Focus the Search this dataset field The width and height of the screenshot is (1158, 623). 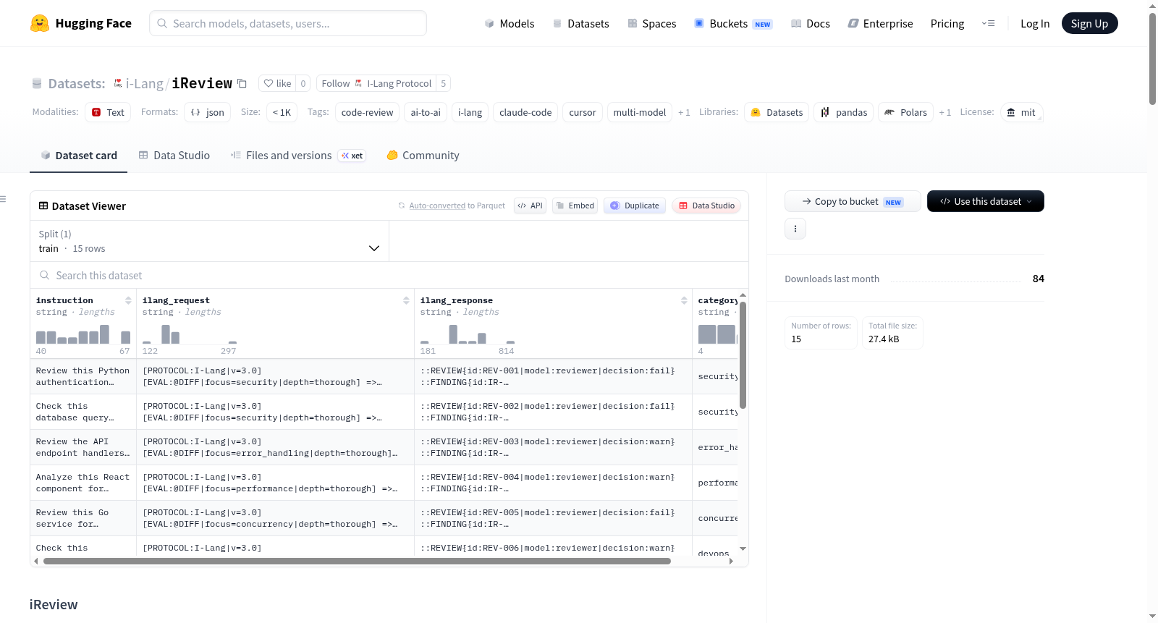point(389,276)
